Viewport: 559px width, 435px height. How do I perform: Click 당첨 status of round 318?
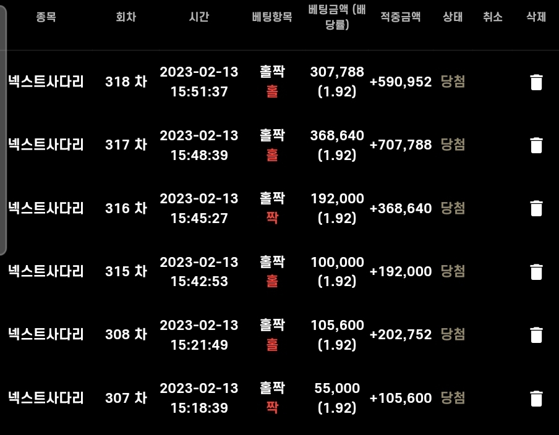point(453,82)
